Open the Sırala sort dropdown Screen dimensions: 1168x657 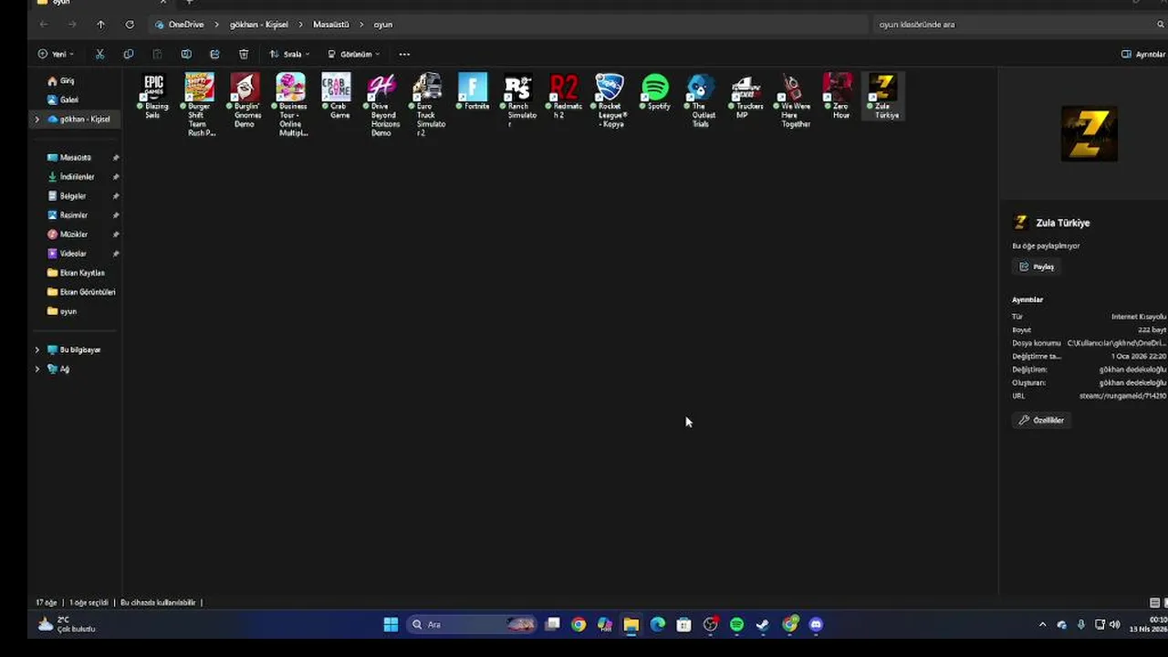tap(289, 54)
